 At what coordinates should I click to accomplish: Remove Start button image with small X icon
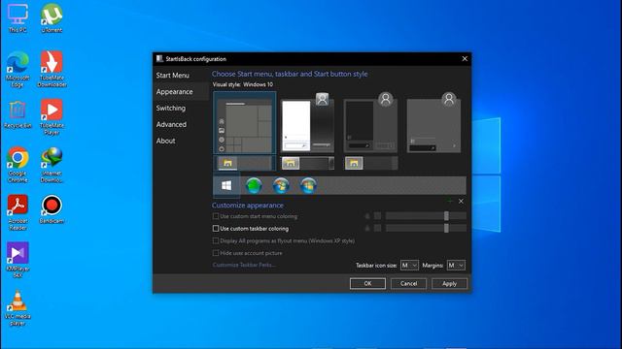click(461, 201)
